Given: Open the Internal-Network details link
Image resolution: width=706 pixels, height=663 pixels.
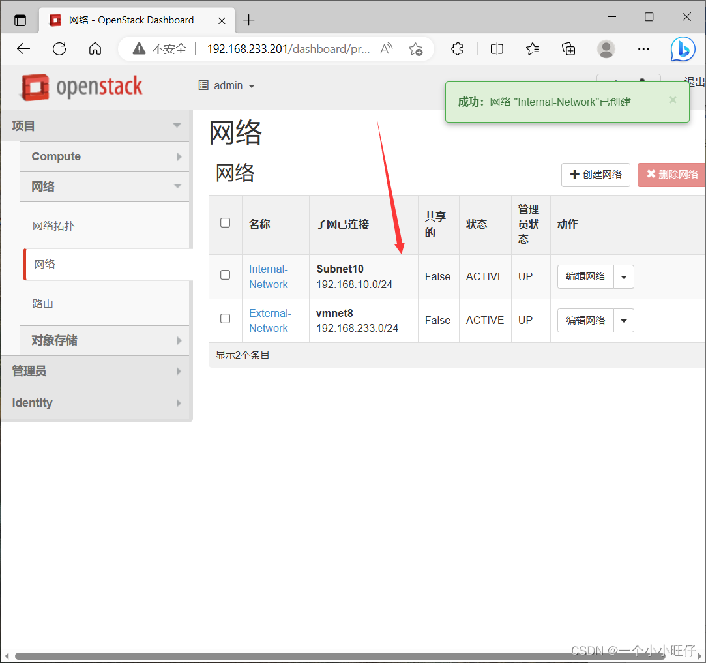Looking at the screenshot, I should [269, 276].
